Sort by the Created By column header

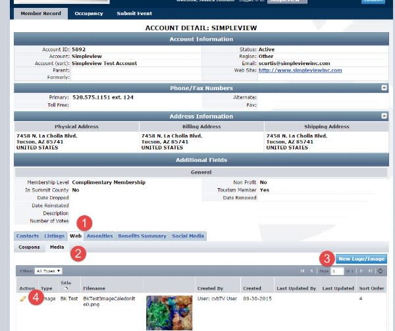point(210,288)
